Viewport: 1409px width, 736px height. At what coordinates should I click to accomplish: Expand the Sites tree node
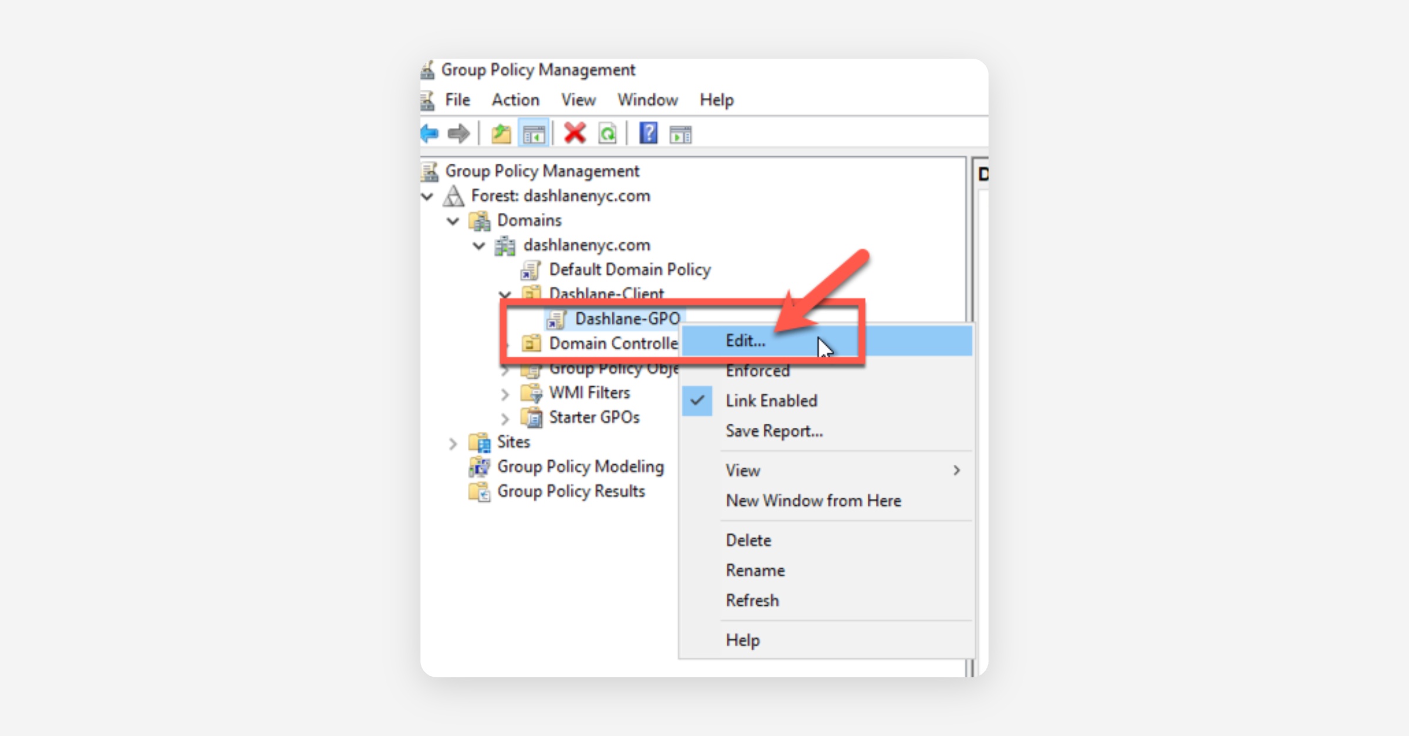(453, 444)
